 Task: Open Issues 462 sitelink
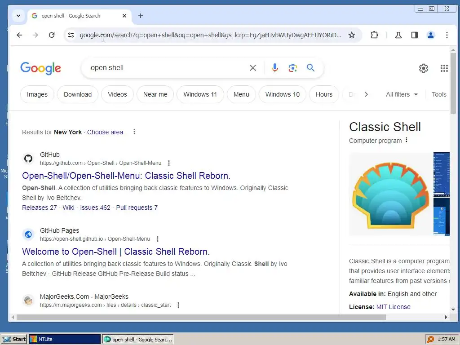tap(95, 208)
